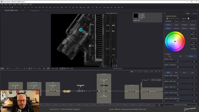Click the center of the color wheel

pyautogui.click(x=175, y=41)
